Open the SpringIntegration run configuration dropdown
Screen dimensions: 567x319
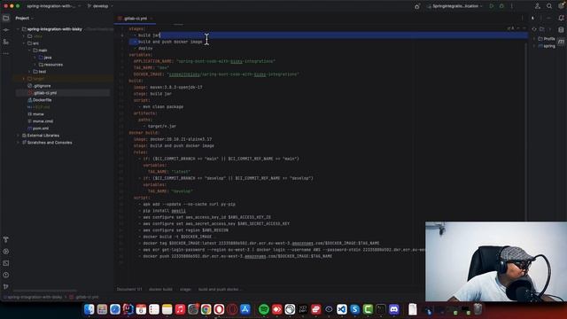[455, 6]
